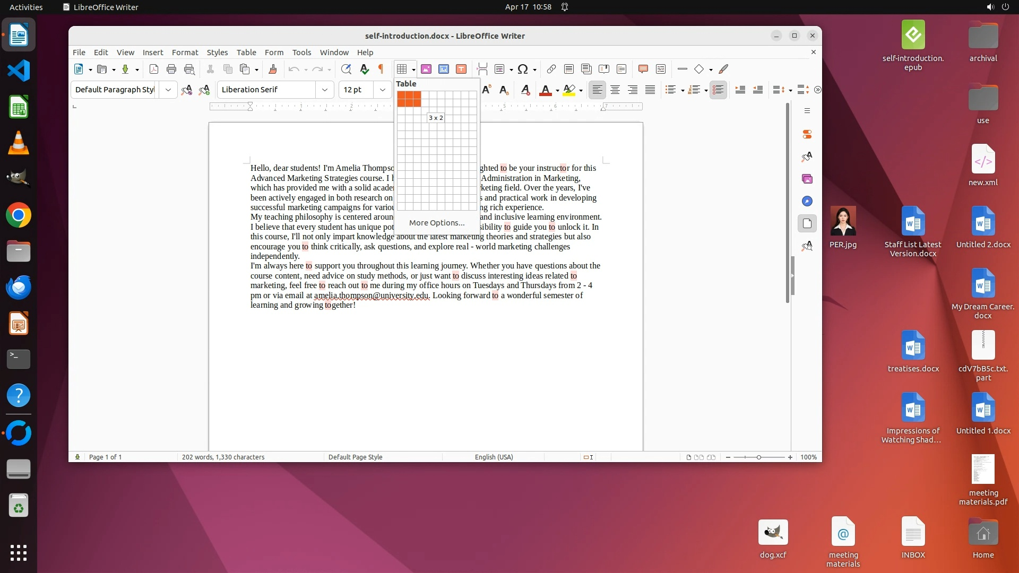Open sidebar Navigator panel icon
This screenshot has height=573, width=1019.
[x=807, y=201]
